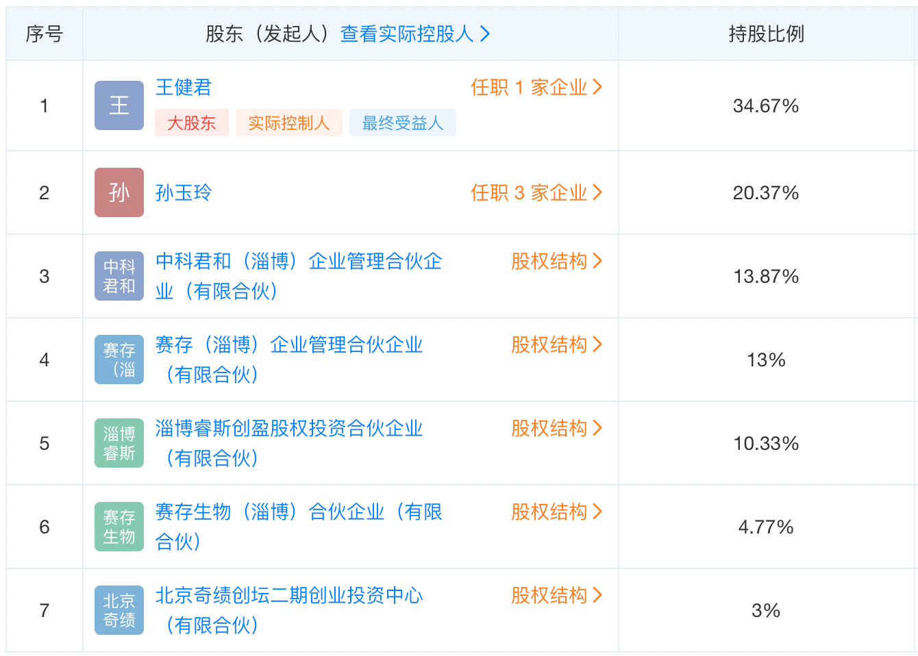Click the 大股东 tag
The width and height of the screenshot is (918, 656).
[192, 123]
